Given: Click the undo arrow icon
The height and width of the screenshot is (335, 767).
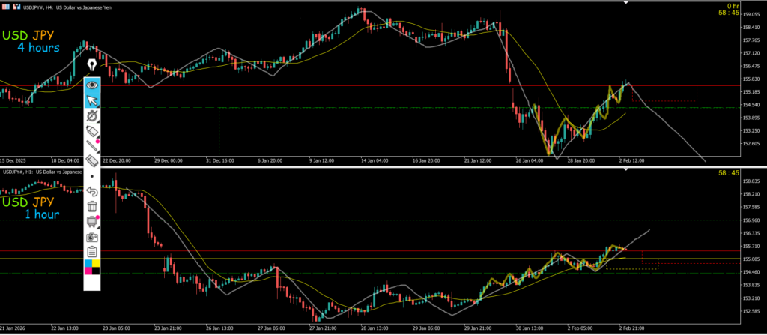Looking at the screenshot, I should (x=92, y=191).
